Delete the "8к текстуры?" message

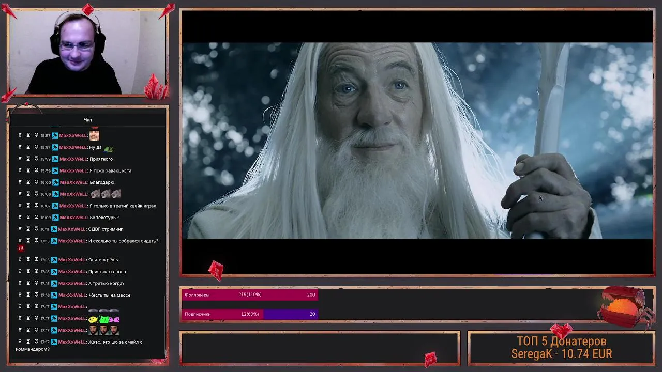click(x=20, y=218)
